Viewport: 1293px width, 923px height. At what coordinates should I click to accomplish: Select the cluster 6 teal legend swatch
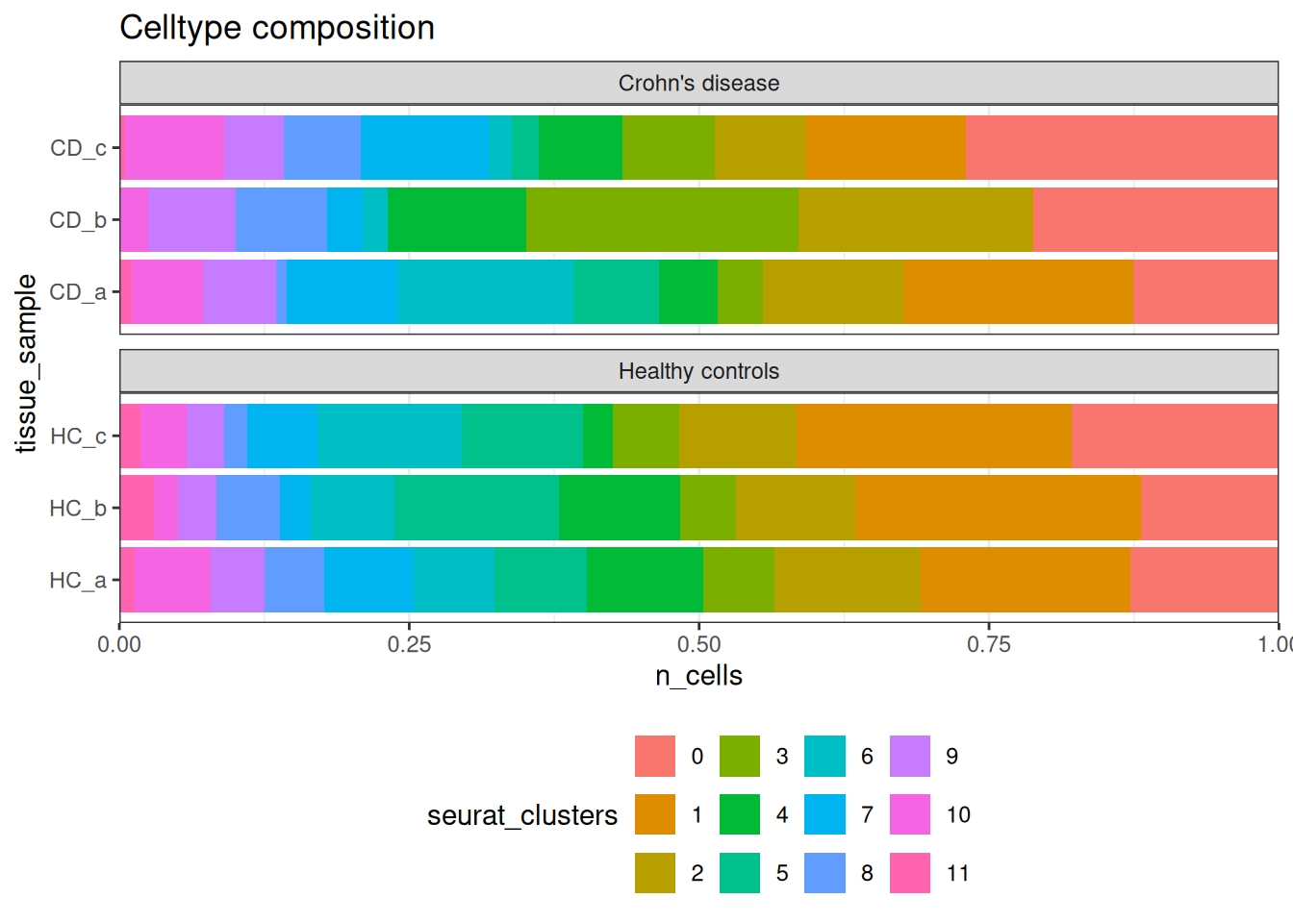(824, 756)
